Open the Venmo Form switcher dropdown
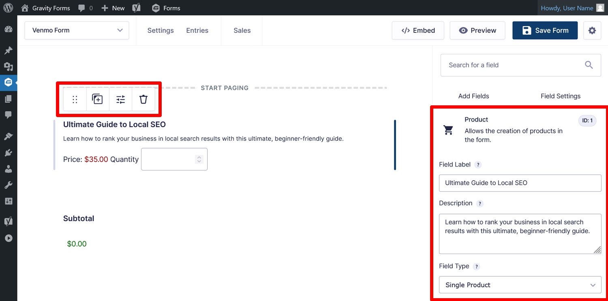This screenshot has width=608, height=301. (77, 30)
